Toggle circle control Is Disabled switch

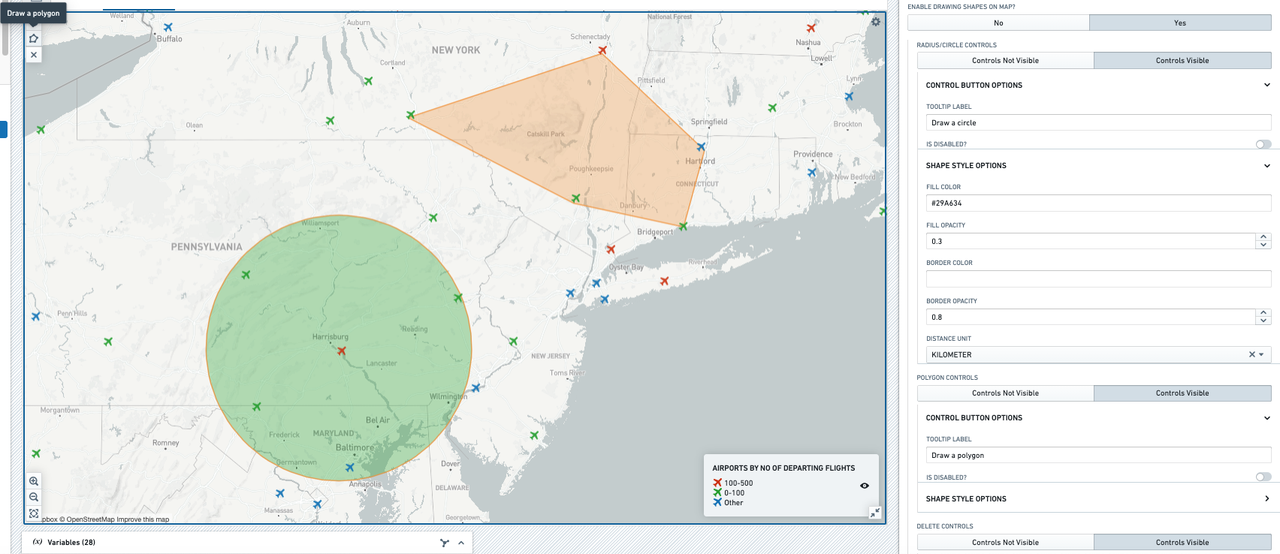(x=1263, y=144)
